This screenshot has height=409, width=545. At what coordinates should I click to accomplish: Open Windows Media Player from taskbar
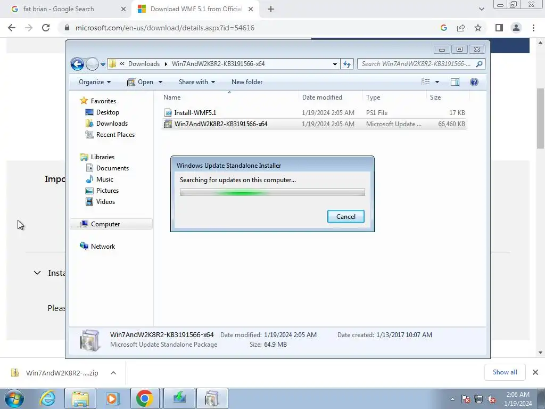coord(112,398)
